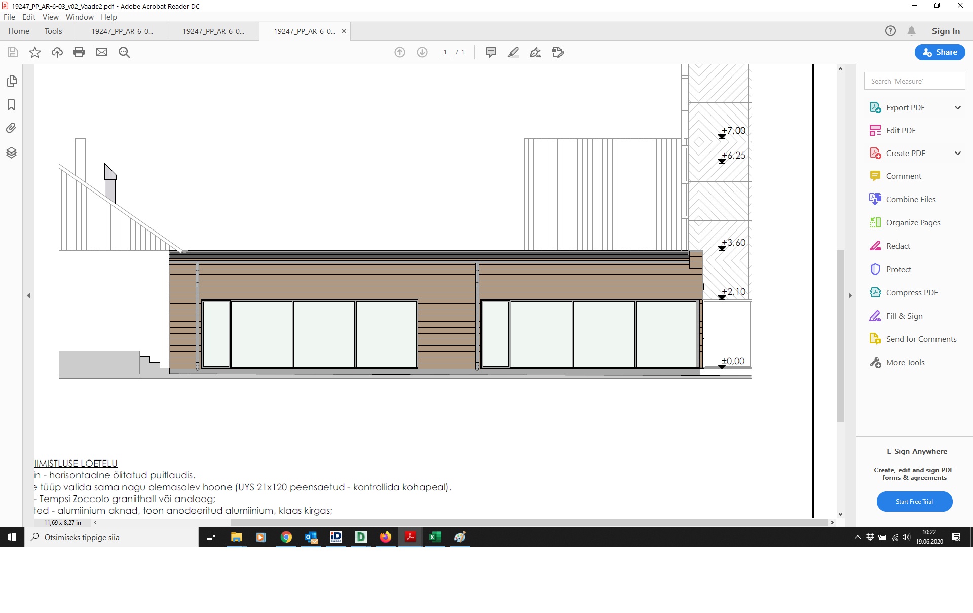Bookmark file with star icon

(35, 52)
